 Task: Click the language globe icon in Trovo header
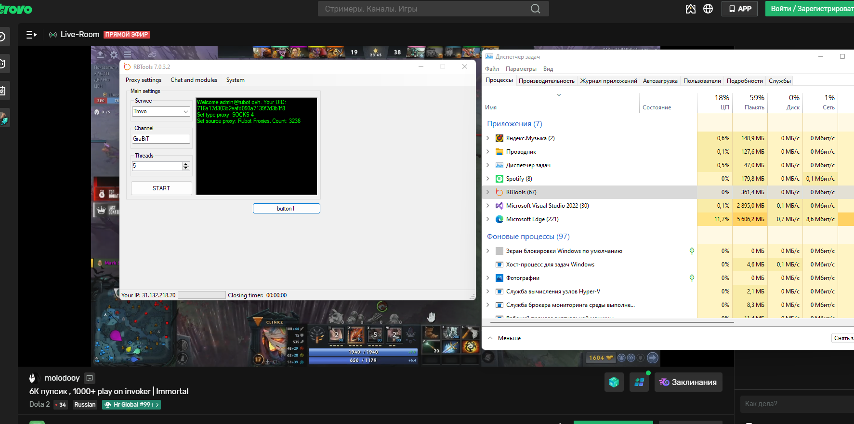[708, 9]
